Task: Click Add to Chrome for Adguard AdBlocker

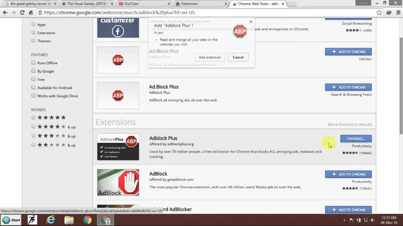Action: [x=348, y=209]
